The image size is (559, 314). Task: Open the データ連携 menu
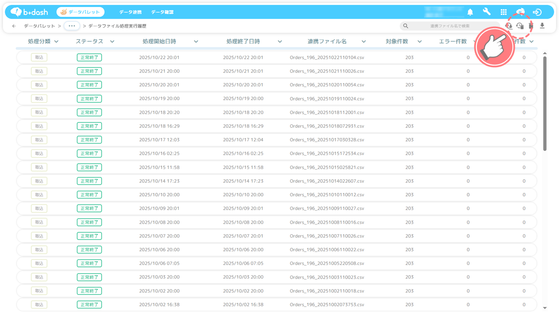pos(130,12)
